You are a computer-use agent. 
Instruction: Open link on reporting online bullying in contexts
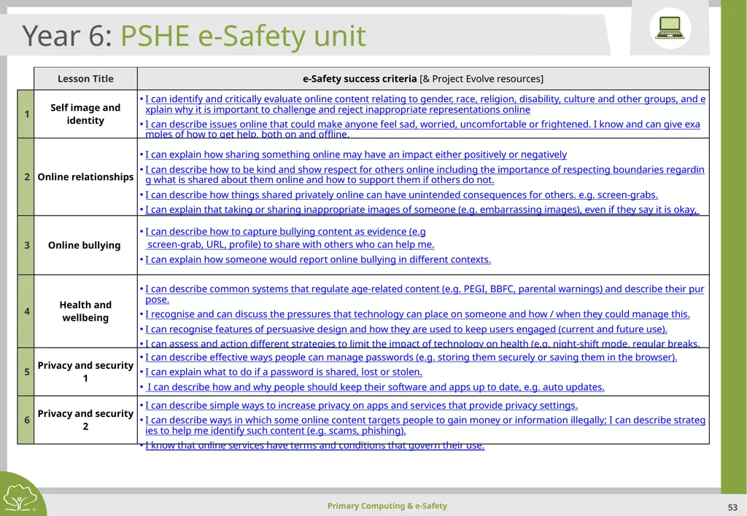click(x=318, y=259)
